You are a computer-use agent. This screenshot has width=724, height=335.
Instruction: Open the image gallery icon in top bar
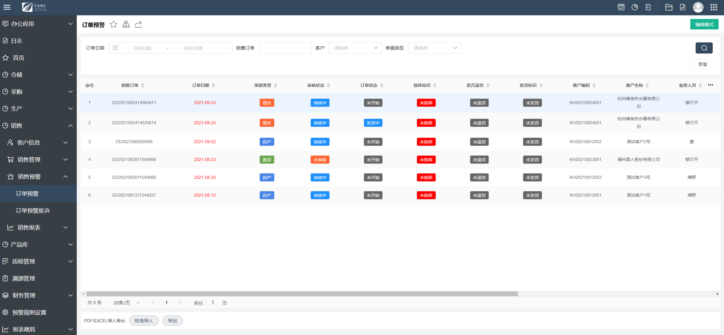621,7
